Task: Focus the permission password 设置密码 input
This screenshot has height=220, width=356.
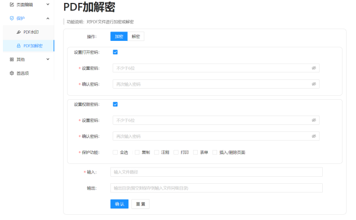Action: pos(216,120)
